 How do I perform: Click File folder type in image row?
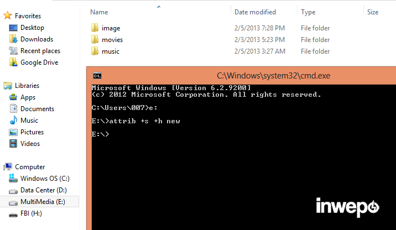tap(315, 28)
